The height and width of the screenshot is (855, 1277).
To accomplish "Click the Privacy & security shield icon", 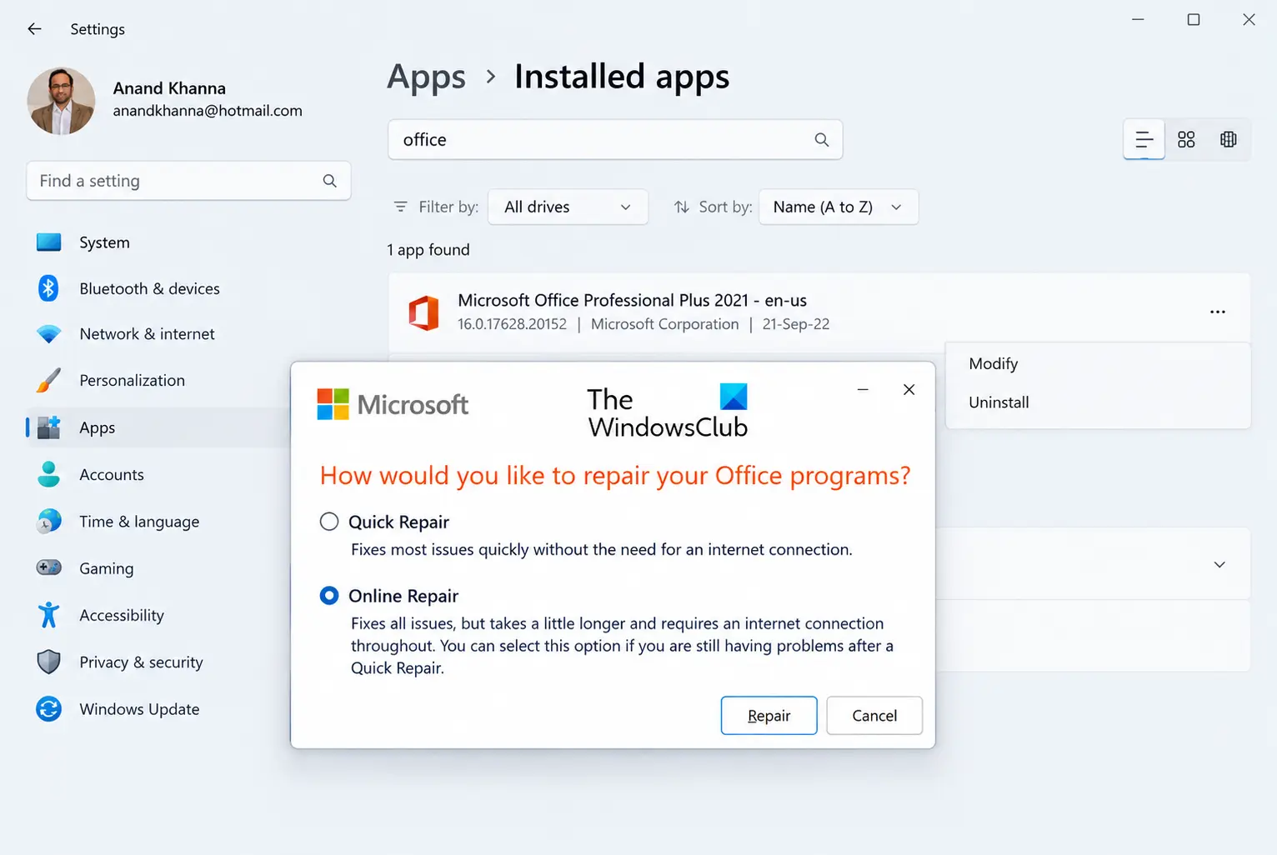I will 49,662.
